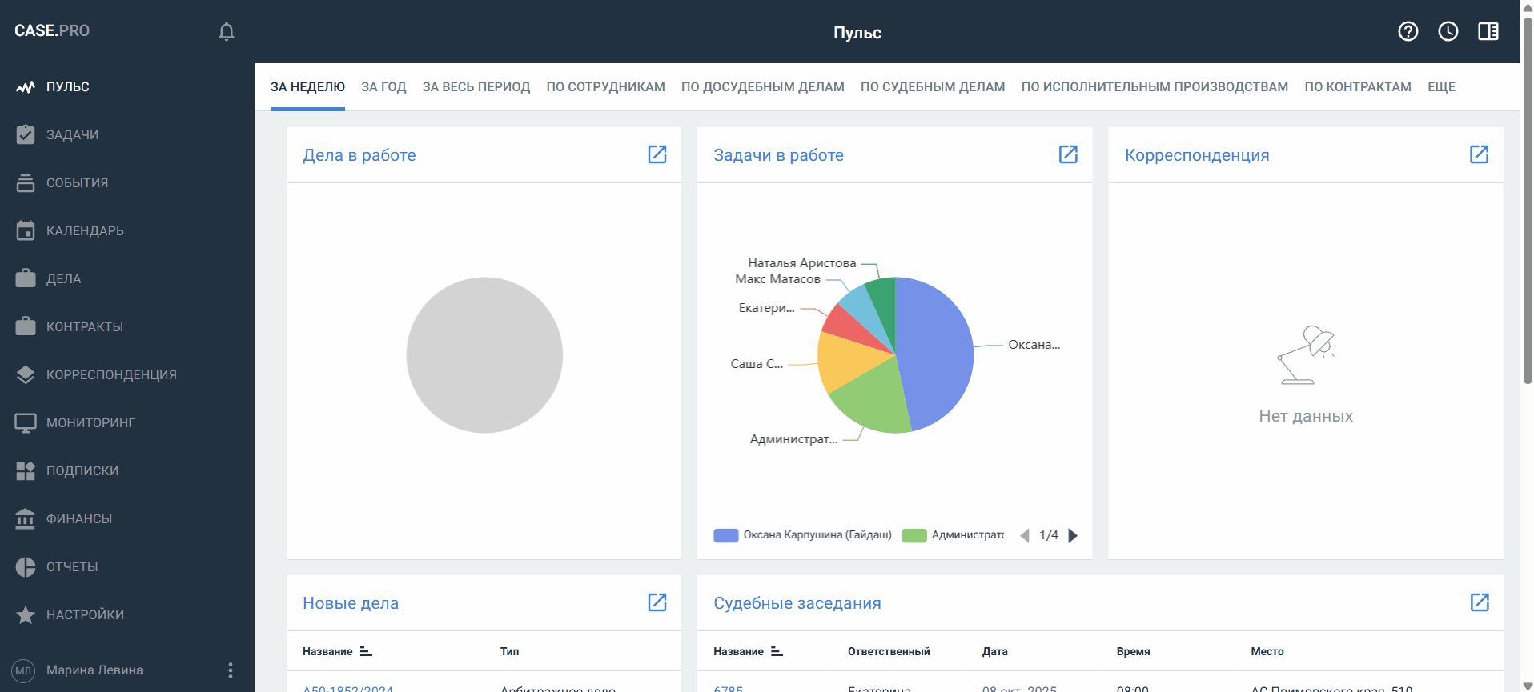The height and width of the screenshot is (692, 1534).
Task: Open notifications bell icon
Action: 227,31
